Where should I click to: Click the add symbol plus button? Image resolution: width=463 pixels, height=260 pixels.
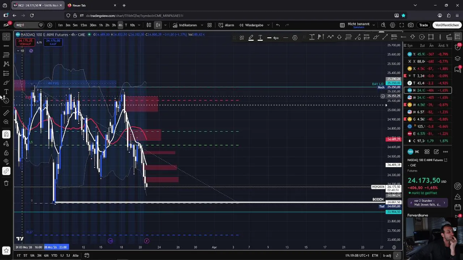[50, 25]
